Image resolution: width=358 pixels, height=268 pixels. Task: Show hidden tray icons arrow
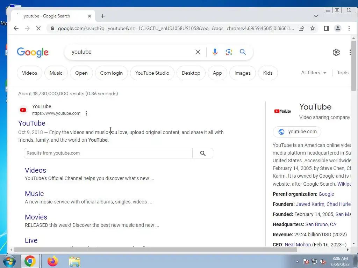pyautogui.click(x=297, y=262)
